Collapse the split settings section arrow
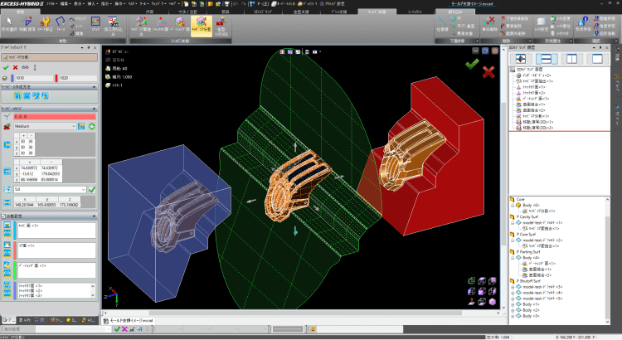This screenshot has height=340, width=622. pyautogui.click(x=95, y=216)
